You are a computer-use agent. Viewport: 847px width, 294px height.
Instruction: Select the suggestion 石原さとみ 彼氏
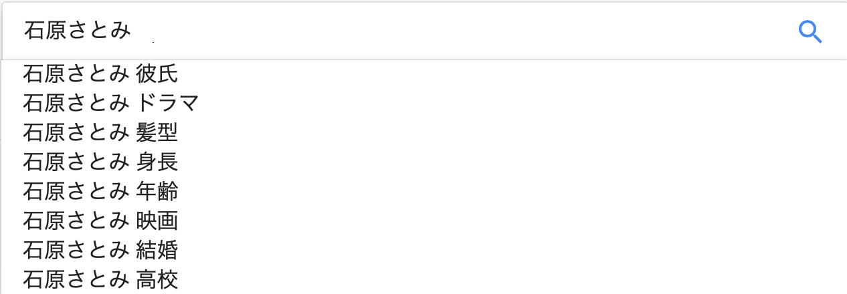(423, 73)
